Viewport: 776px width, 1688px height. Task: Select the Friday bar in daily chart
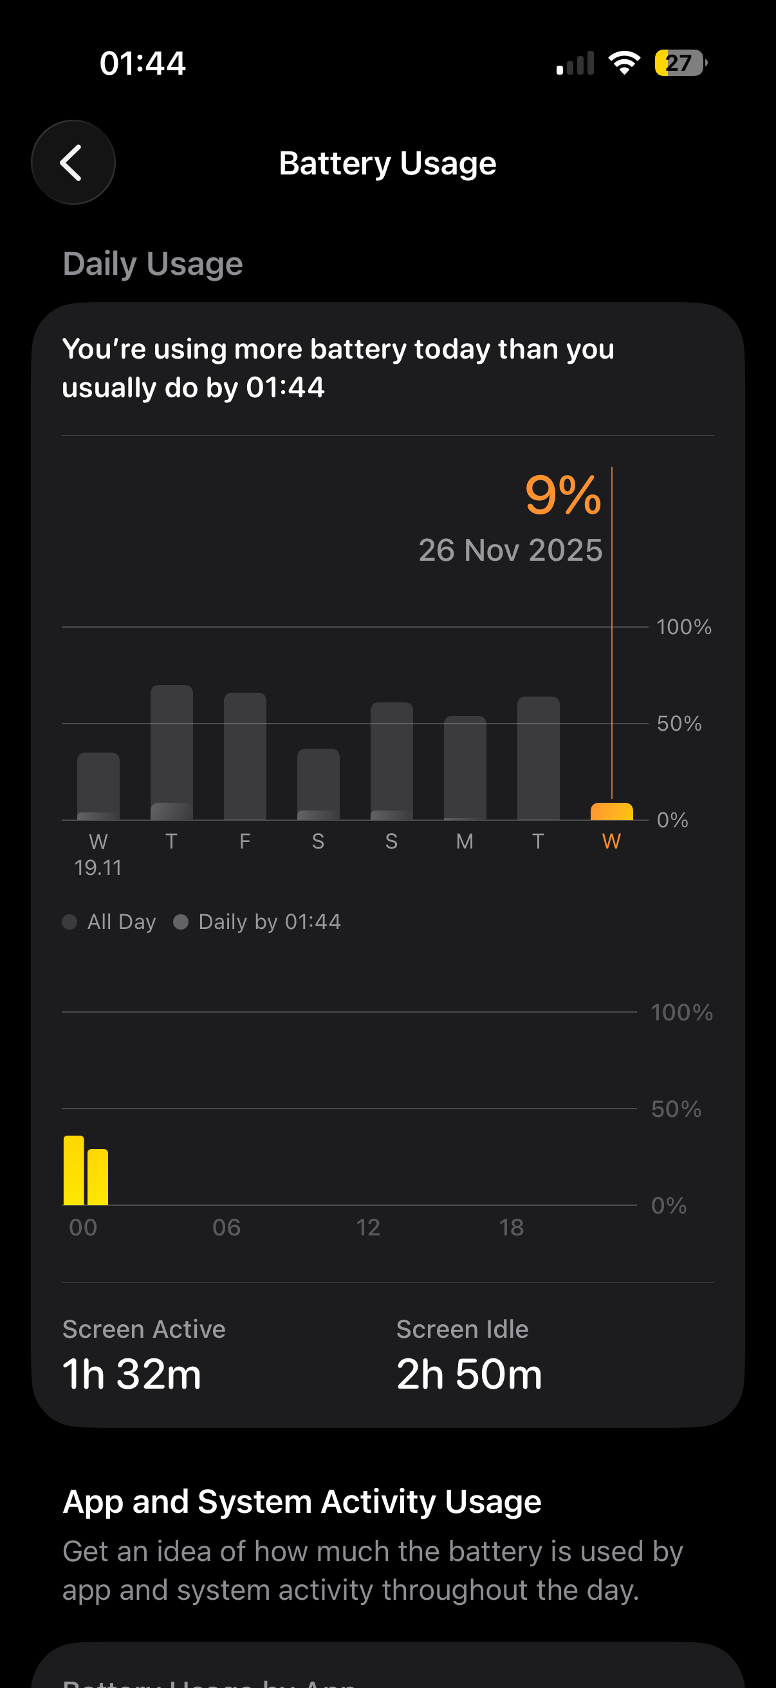pos(245,756)
